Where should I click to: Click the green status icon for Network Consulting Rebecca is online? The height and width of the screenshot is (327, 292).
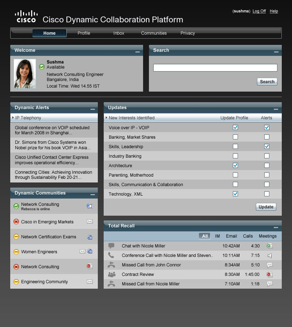16,206
